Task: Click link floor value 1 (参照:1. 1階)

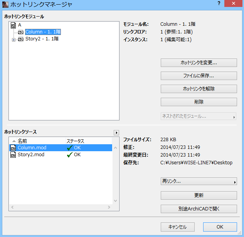Action: click(x=177, y=32)
